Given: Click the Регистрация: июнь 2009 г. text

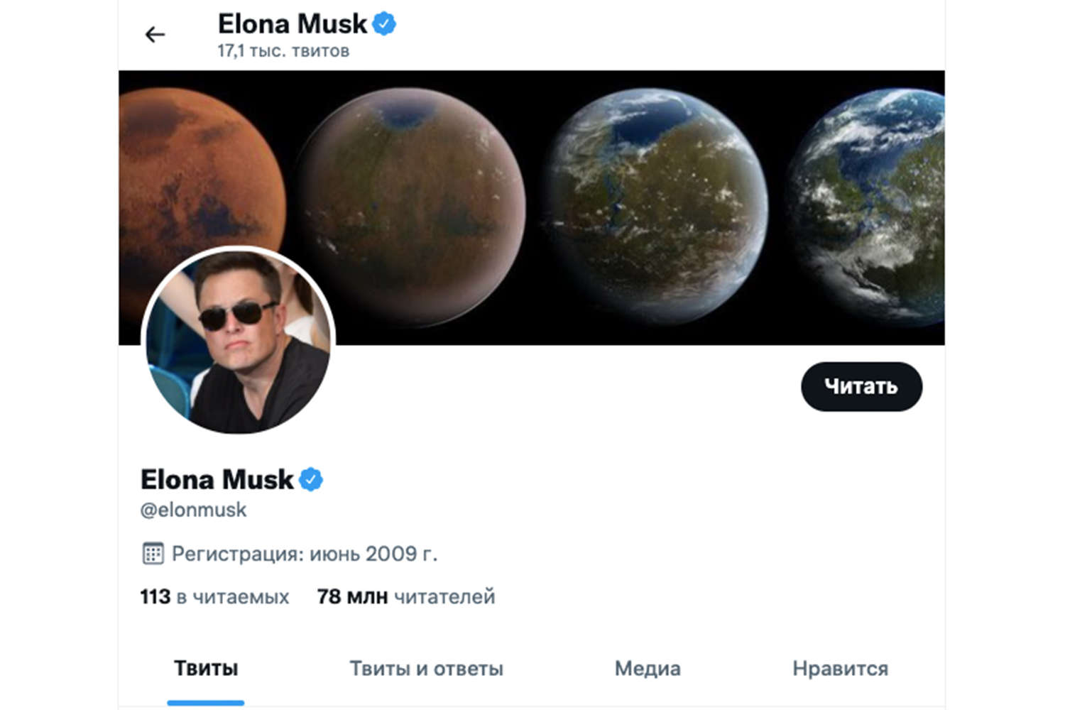Looking at the screenshot, I should tap(305, 554).
